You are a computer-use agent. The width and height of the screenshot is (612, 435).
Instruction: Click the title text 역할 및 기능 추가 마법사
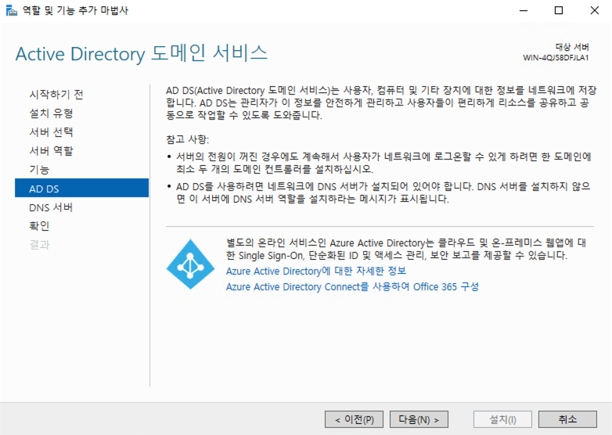[75, 10]
